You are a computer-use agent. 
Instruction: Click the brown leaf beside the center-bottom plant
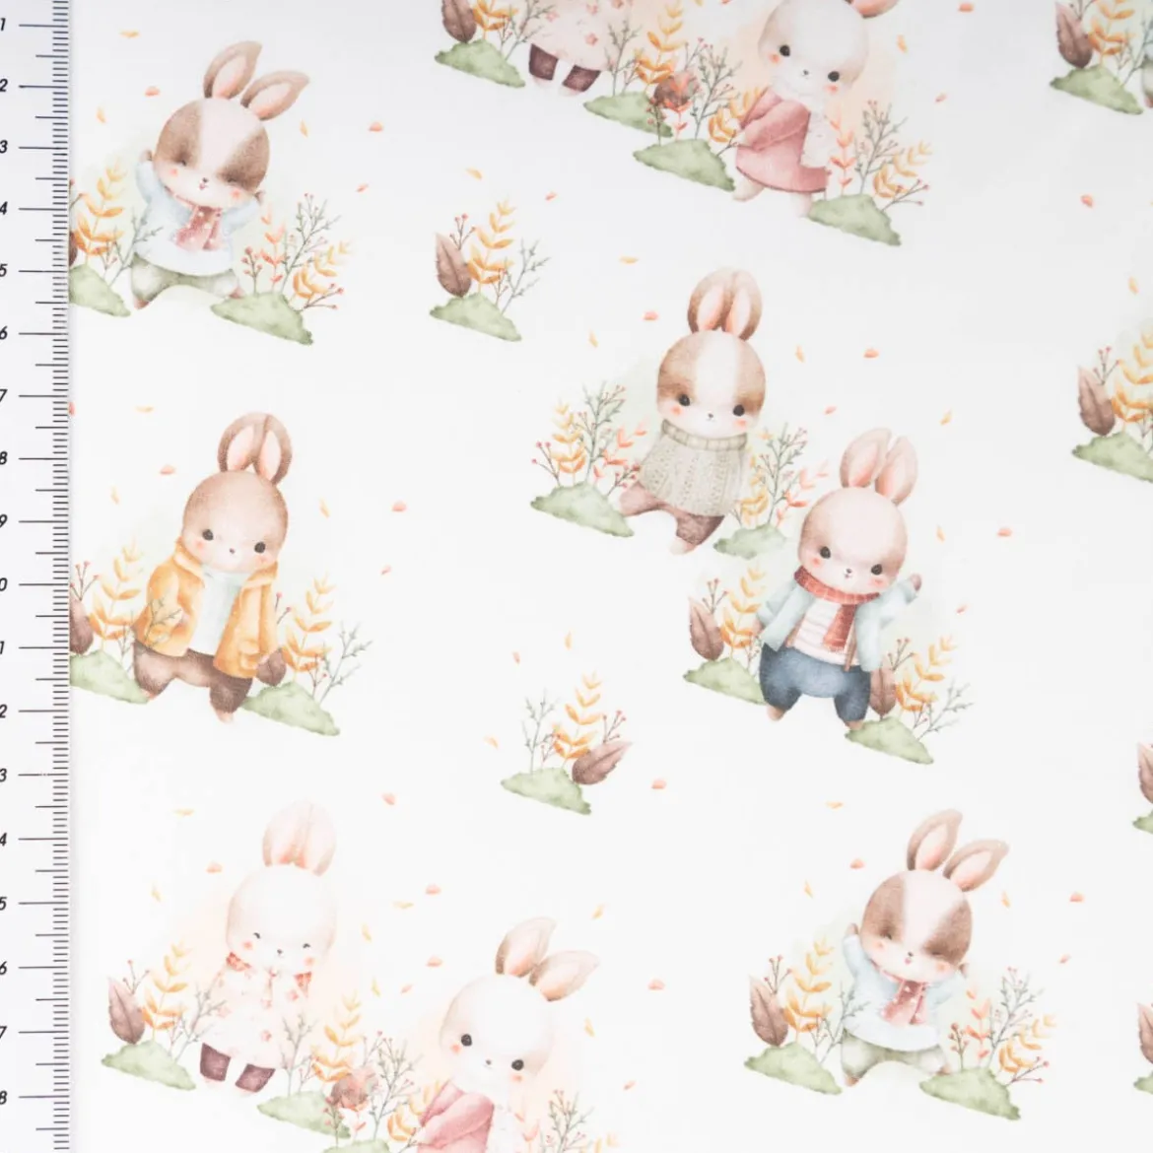600,762
